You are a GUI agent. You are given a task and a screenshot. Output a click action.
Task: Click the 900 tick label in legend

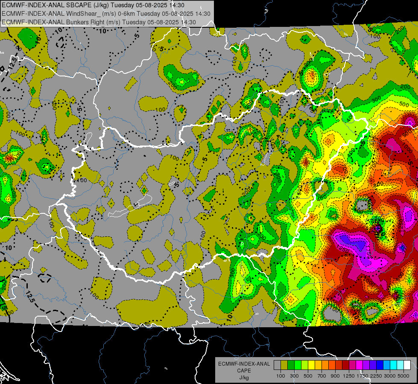click(335, 376)
